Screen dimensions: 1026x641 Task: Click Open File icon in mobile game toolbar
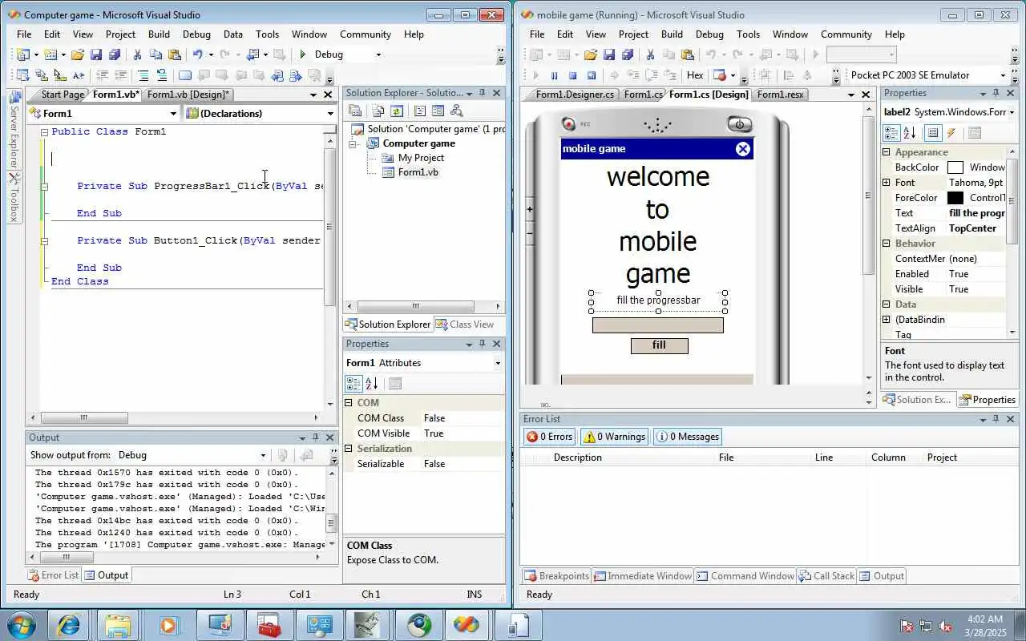(x=591, y=54)
